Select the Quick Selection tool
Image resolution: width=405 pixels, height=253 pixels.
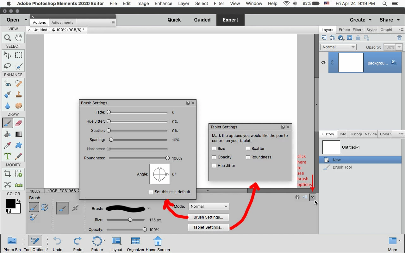pos(19,66)
